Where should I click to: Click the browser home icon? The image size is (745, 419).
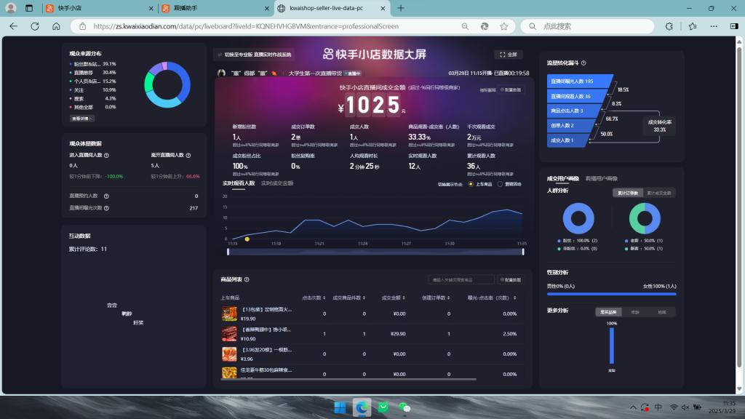[56, 26]
